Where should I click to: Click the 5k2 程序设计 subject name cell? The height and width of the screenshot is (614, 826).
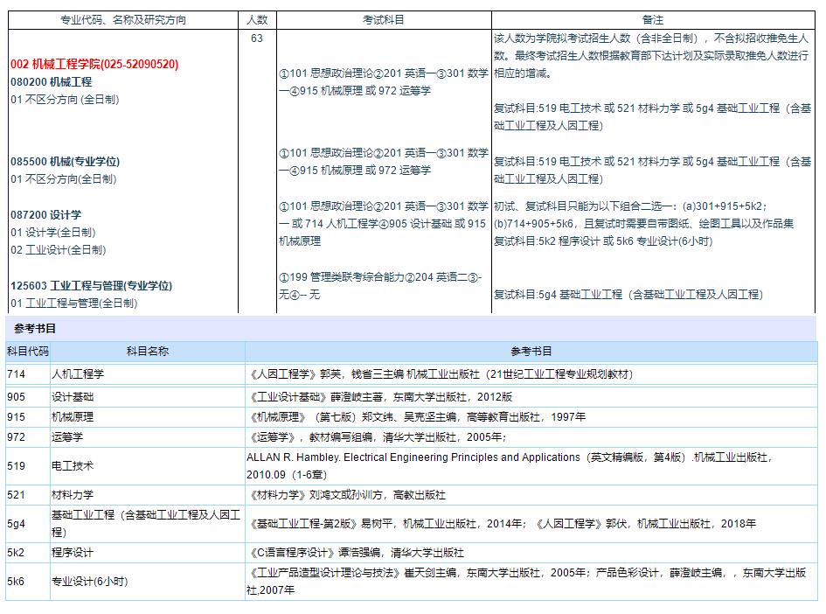[x=73, y=553]
